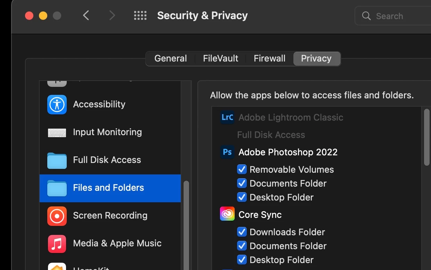Image resolution: width=431 pixels, height=270 pixels.
Task: Select the Screen Recording icon
Action: (57, 216)
